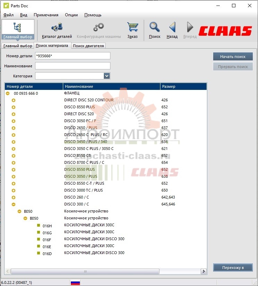Click the Вперед forward arrow
258x286 pixels.
pyautogui.click(x=190, y=31)
